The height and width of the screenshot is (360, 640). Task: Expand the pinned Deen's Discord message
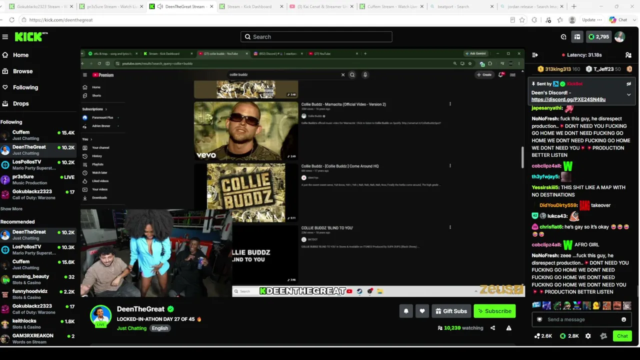click(x=629, y=94)
